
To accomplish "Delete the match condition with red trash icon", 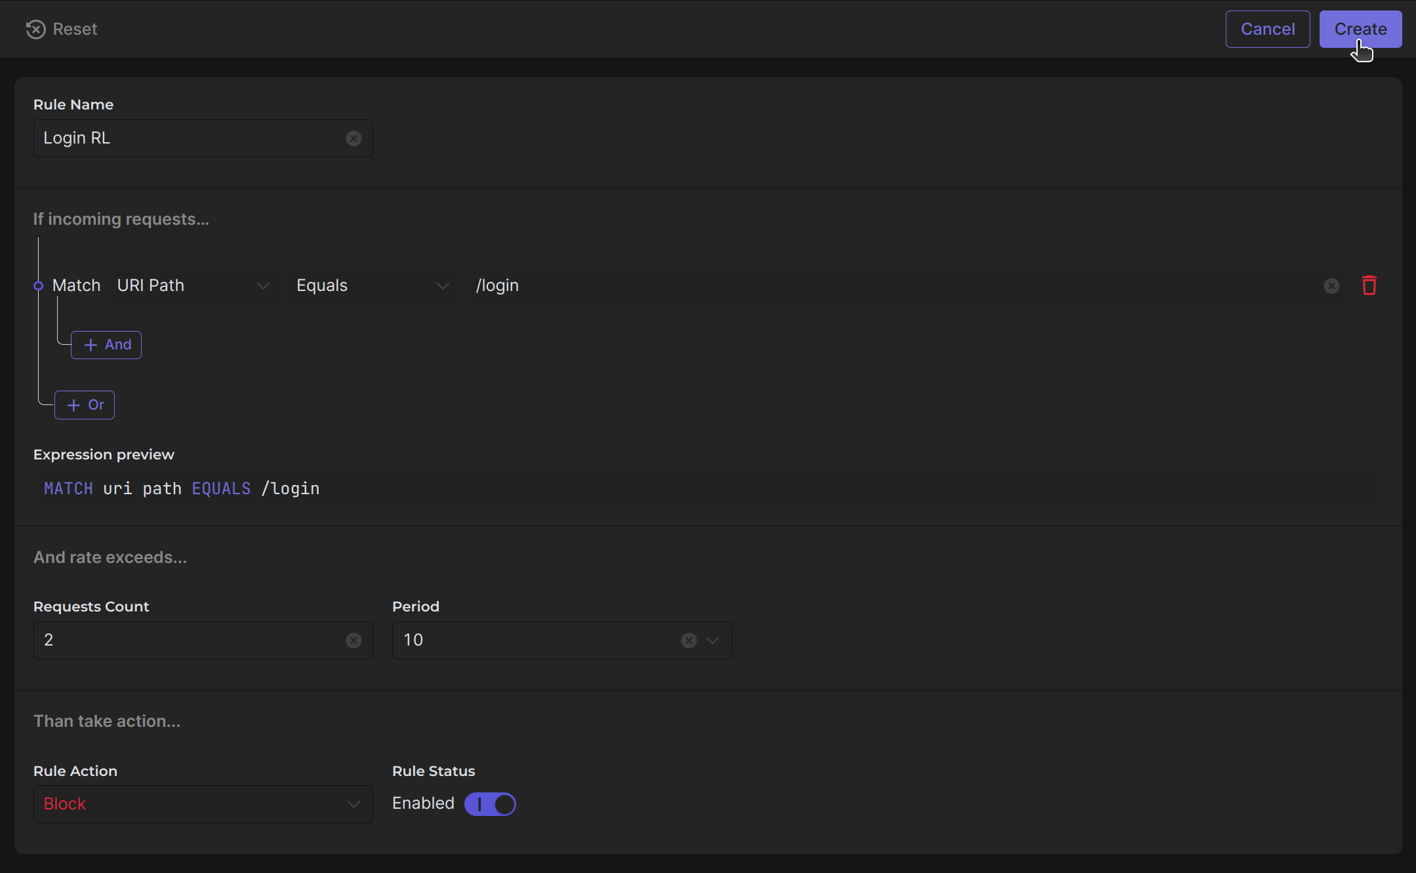I will [1369, 286].
